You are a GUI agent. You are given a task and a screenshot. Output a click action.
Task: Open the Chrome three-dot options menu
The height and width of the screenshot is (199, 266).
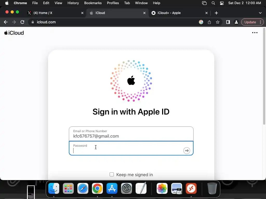pos(260,22)
